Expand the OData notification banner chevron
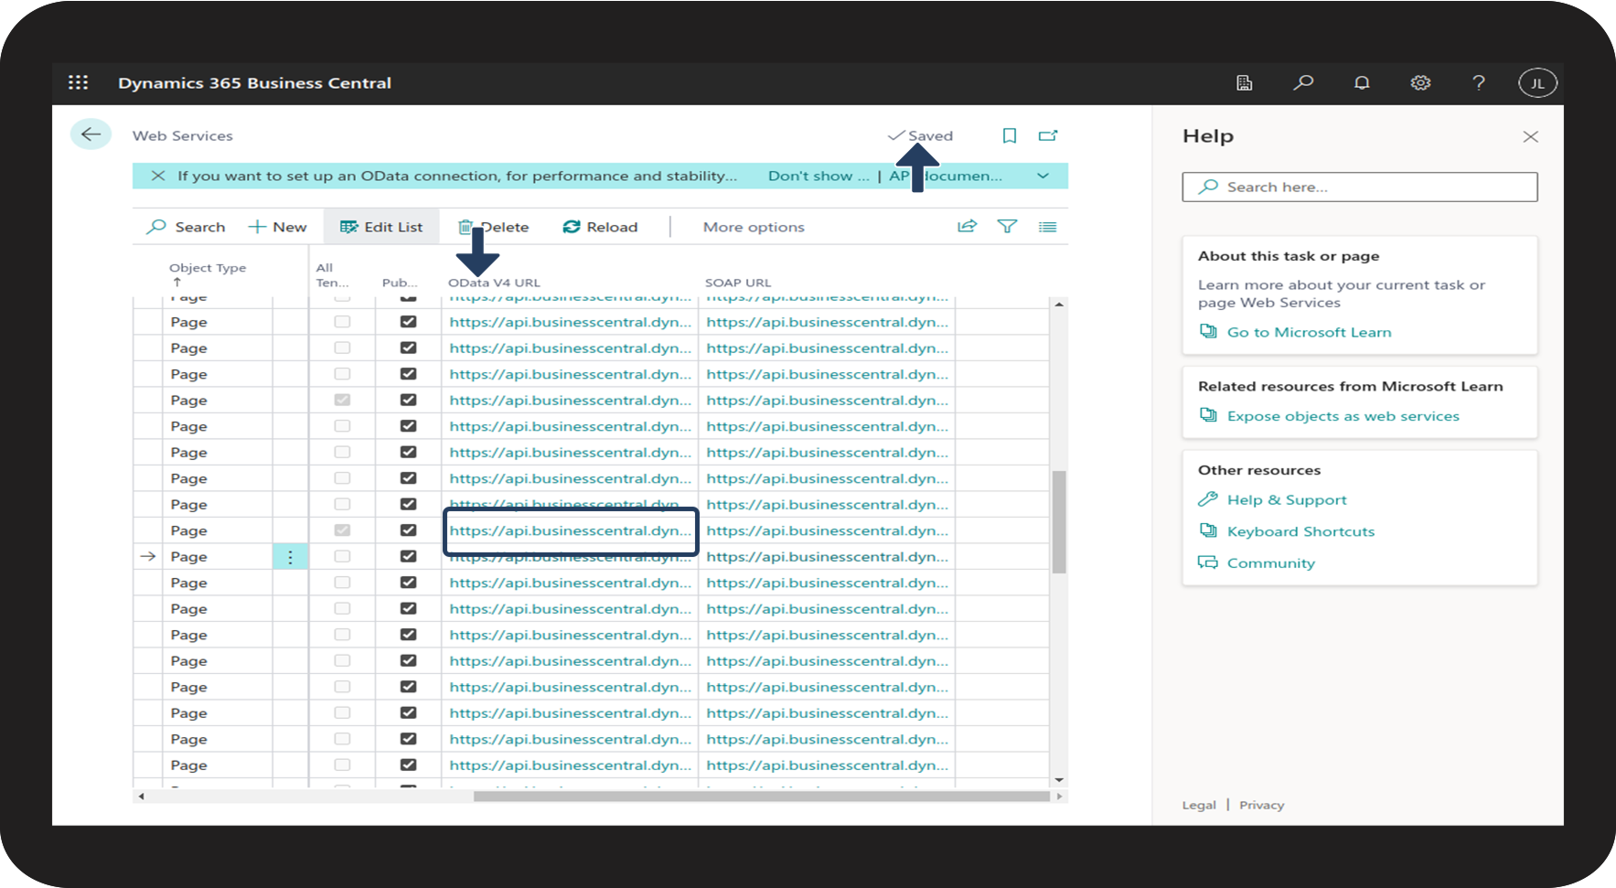The image size is (1616, 888). tap(1043, 176)
